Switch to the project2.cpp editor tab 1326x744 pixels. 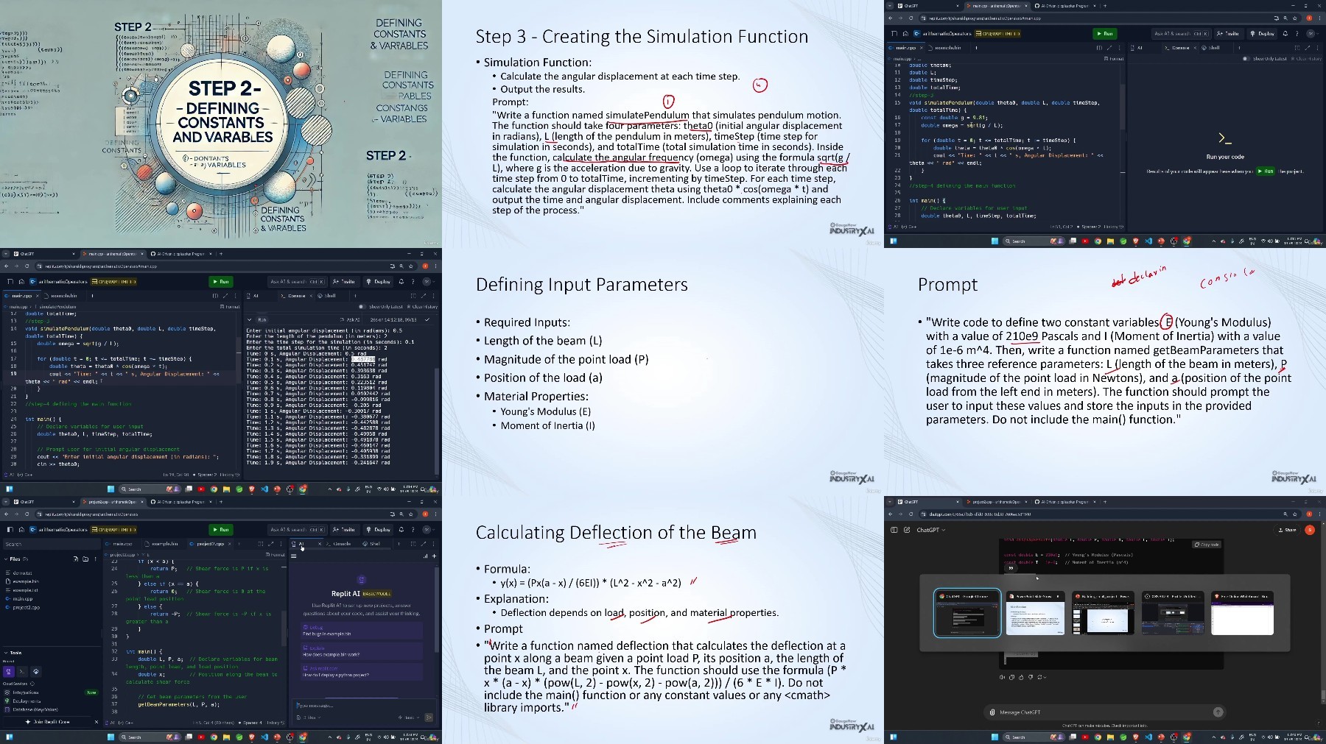tap(210, 544)
